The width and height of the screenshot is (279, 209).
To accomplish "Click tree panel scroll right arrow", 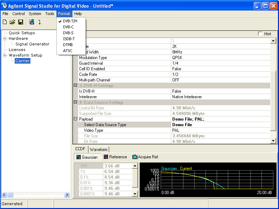I will pyautogui.click(x=67, y=195).
